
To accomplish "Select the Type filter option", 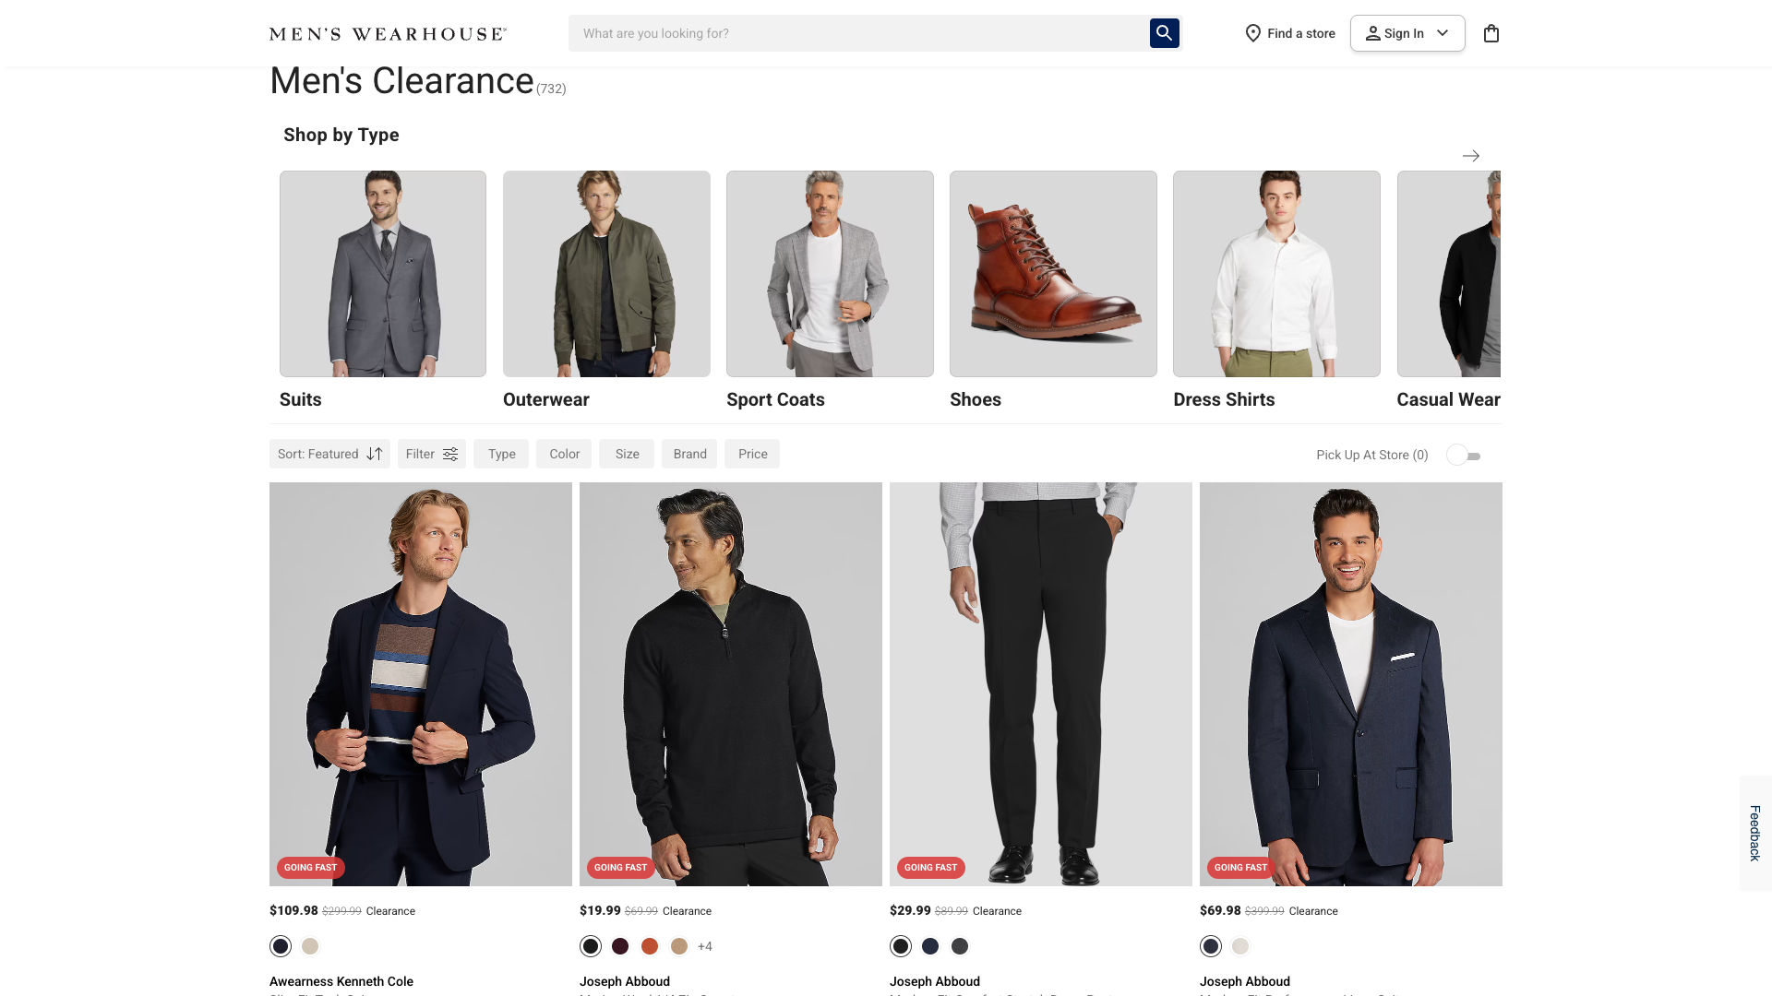I will pos(501,454).
